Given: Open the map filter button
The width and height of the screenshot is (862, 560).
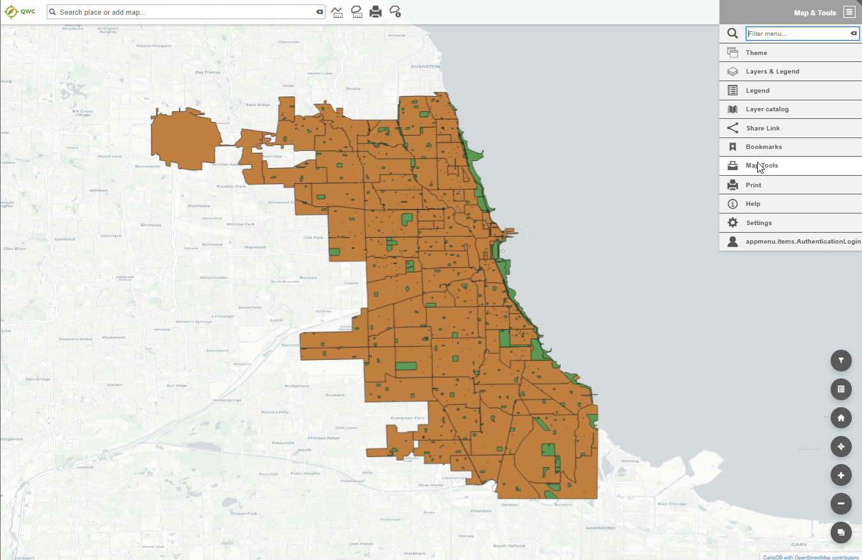Looking at the screenshot, I should click(841, 361).
